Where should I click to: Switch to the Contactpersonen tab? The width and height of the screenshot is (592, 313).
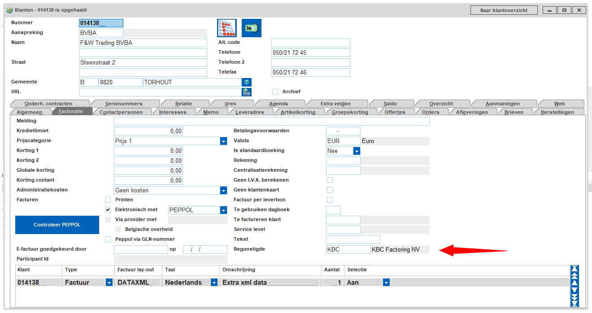[x=121, y=112]
